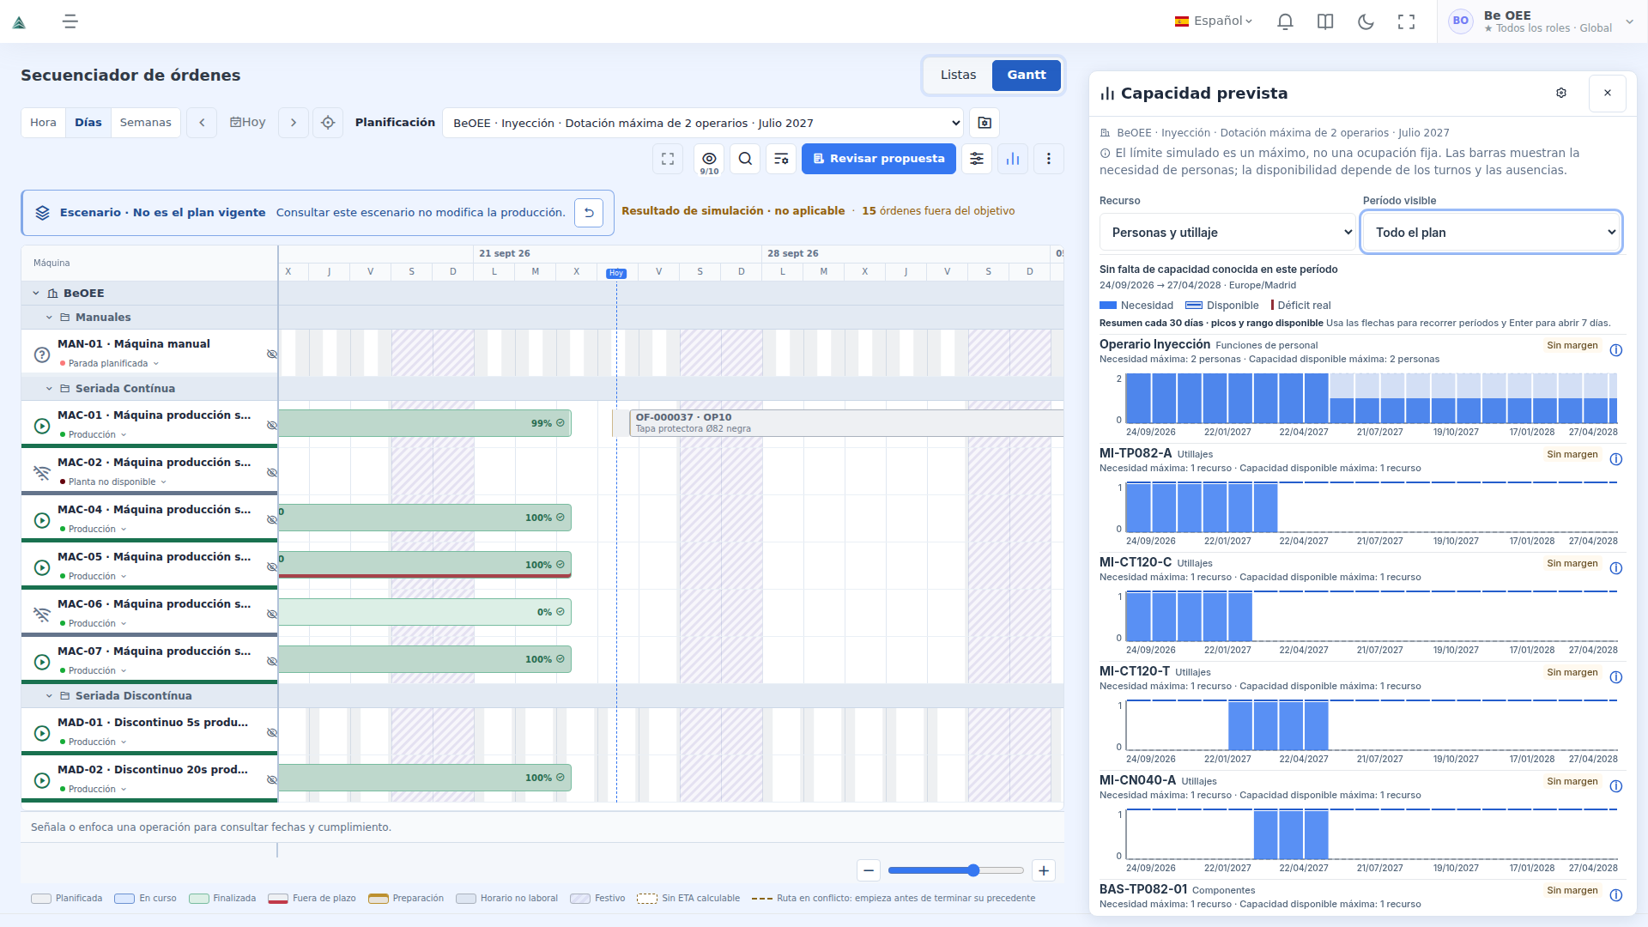Jump to today with Hoy button
The height and width of the screenshot is (927, 1648).
pos(247,123)
